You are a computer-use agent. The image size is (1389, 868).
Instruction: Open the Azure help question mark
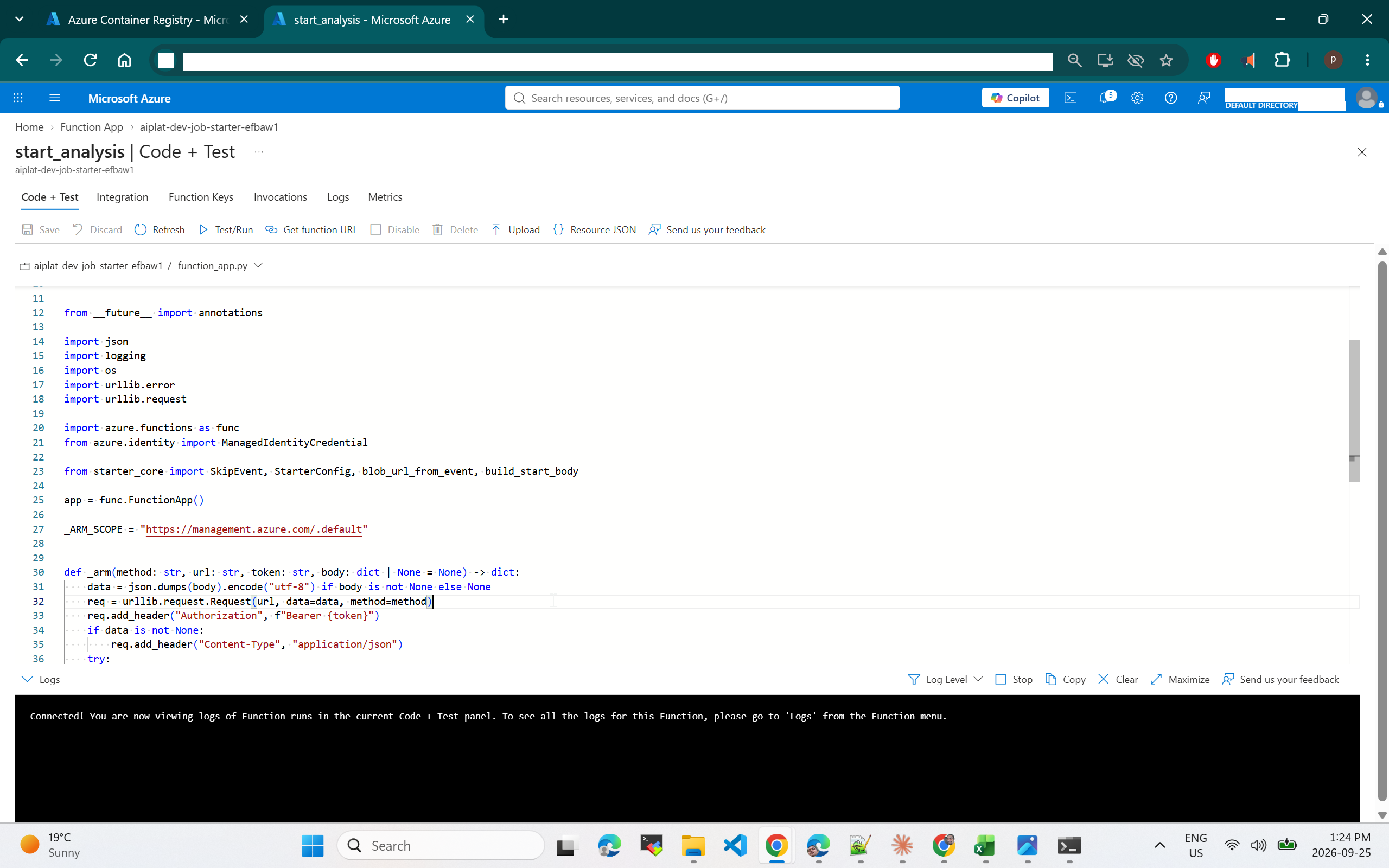point(1170,98)
